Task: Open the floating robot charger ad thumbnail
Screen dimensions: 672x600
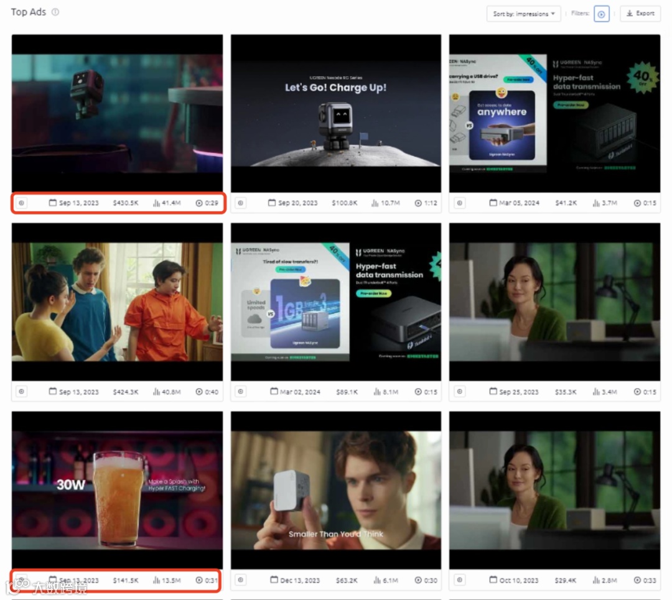Action: click(x=117, y=113)
